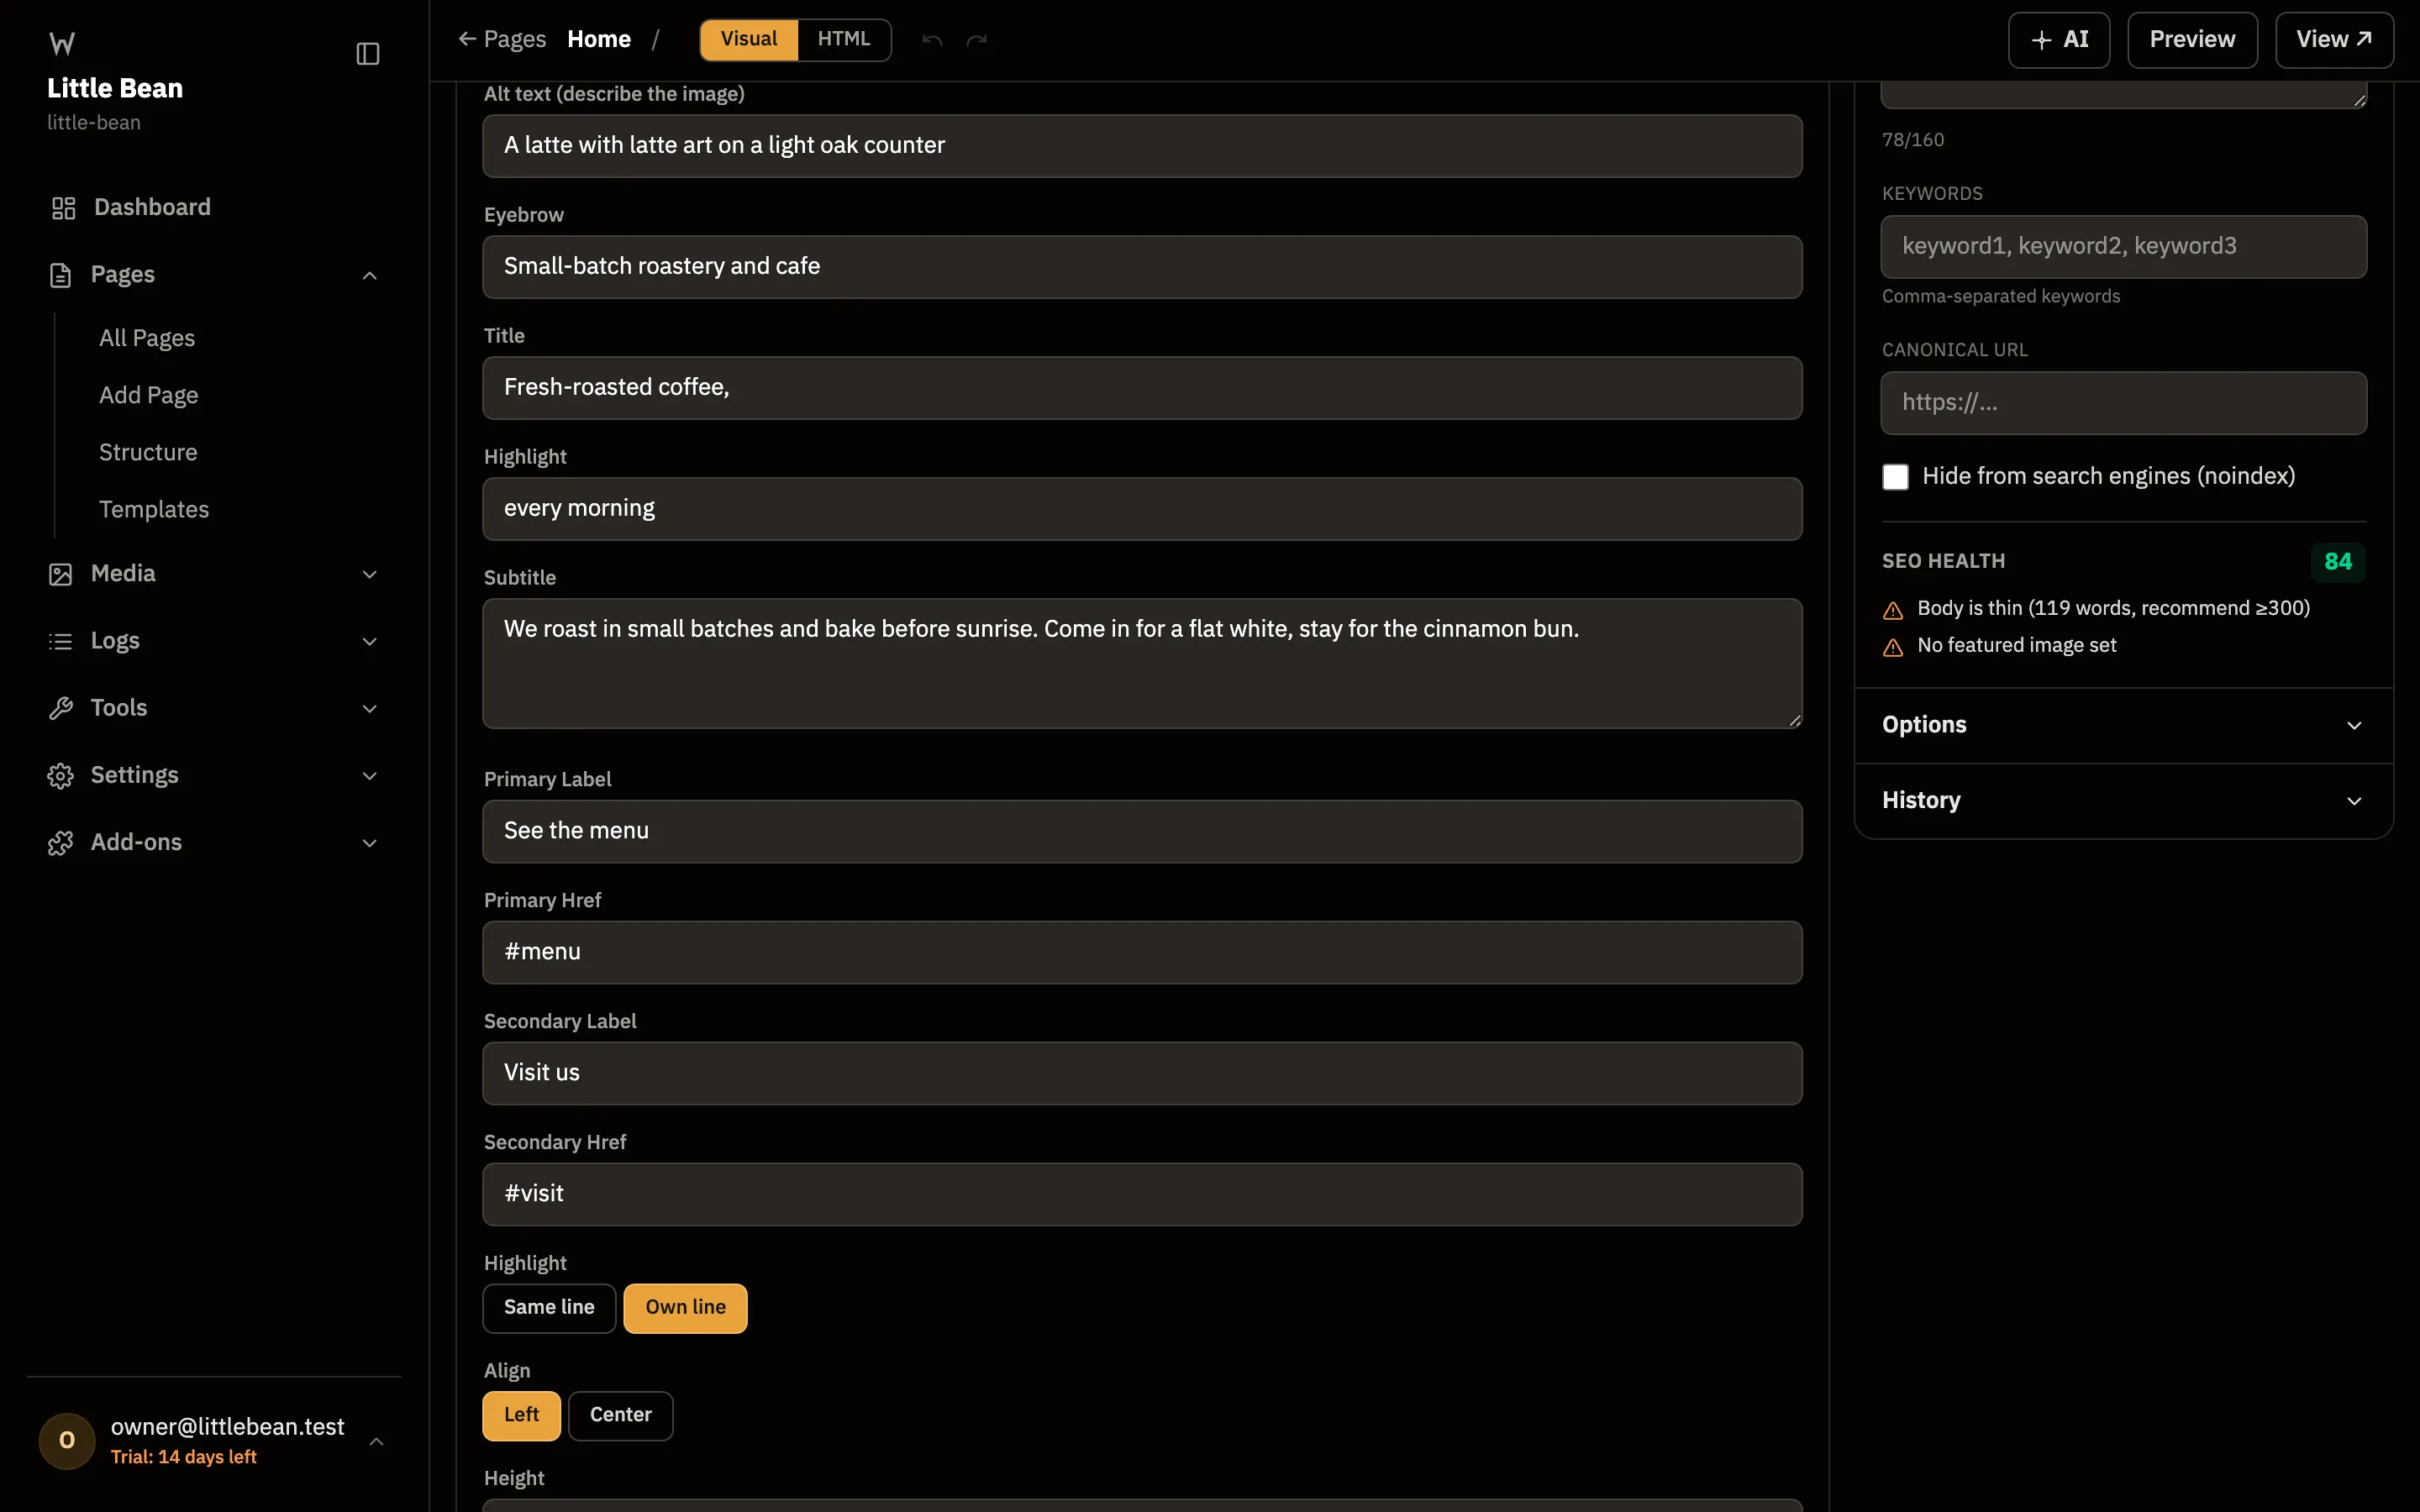Open the account menu chevron
This screenshot has width=2420, height=1512.
coord(376,1441)
